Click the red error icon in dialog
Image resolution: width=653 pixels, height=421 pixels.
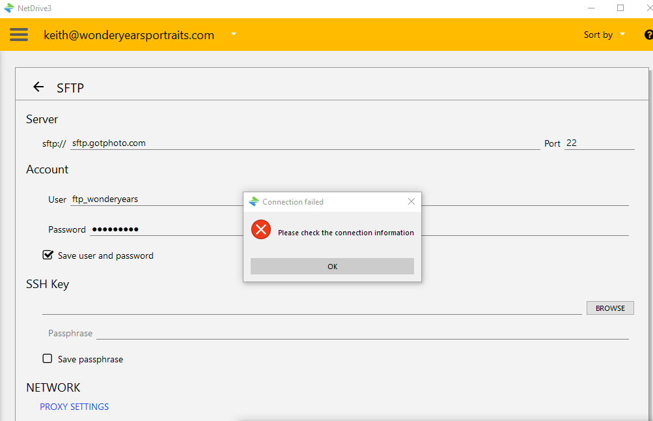(x=261, y=229)
